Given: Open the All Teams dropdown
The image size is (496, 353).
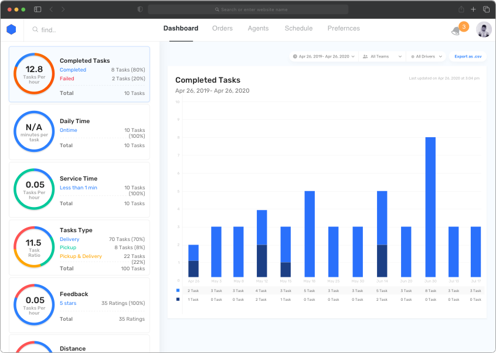Looking at the screenshot, I should tap(382, 57).
